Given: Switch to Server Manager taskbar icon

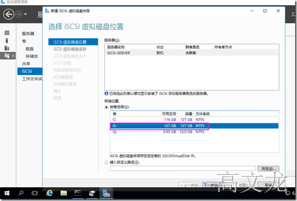Looking at the screenshot, I should click(x=106, y=193).
